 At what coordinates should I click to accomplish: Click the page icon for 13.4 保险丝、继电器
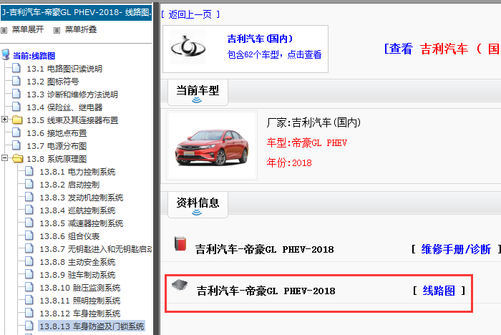(x=16, y=107)
